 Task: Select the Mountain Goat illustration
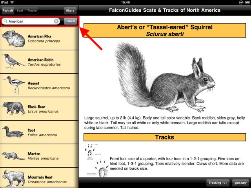click(x=13, y=178)
